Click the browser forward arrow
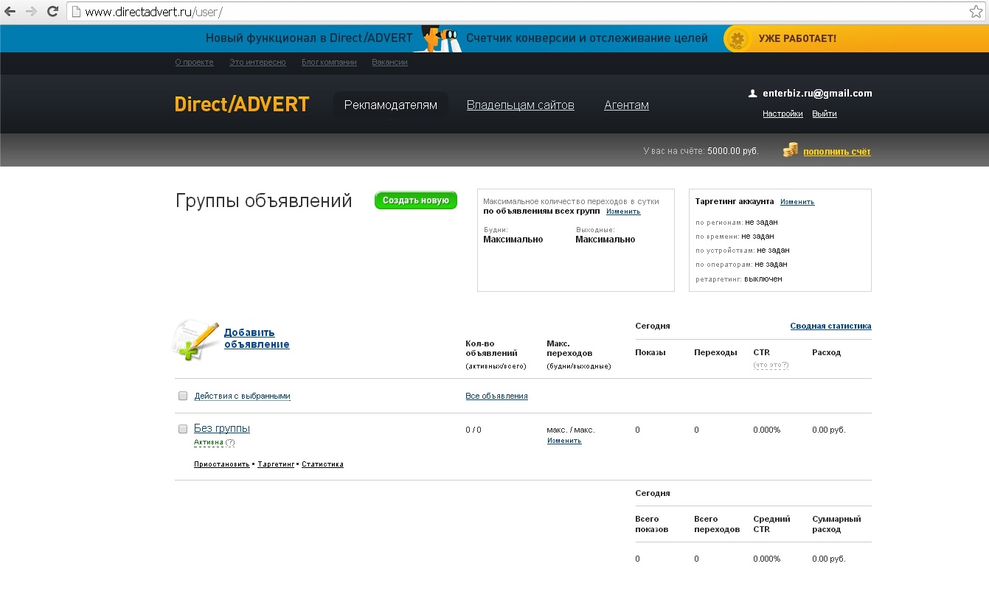 [31, 12]
